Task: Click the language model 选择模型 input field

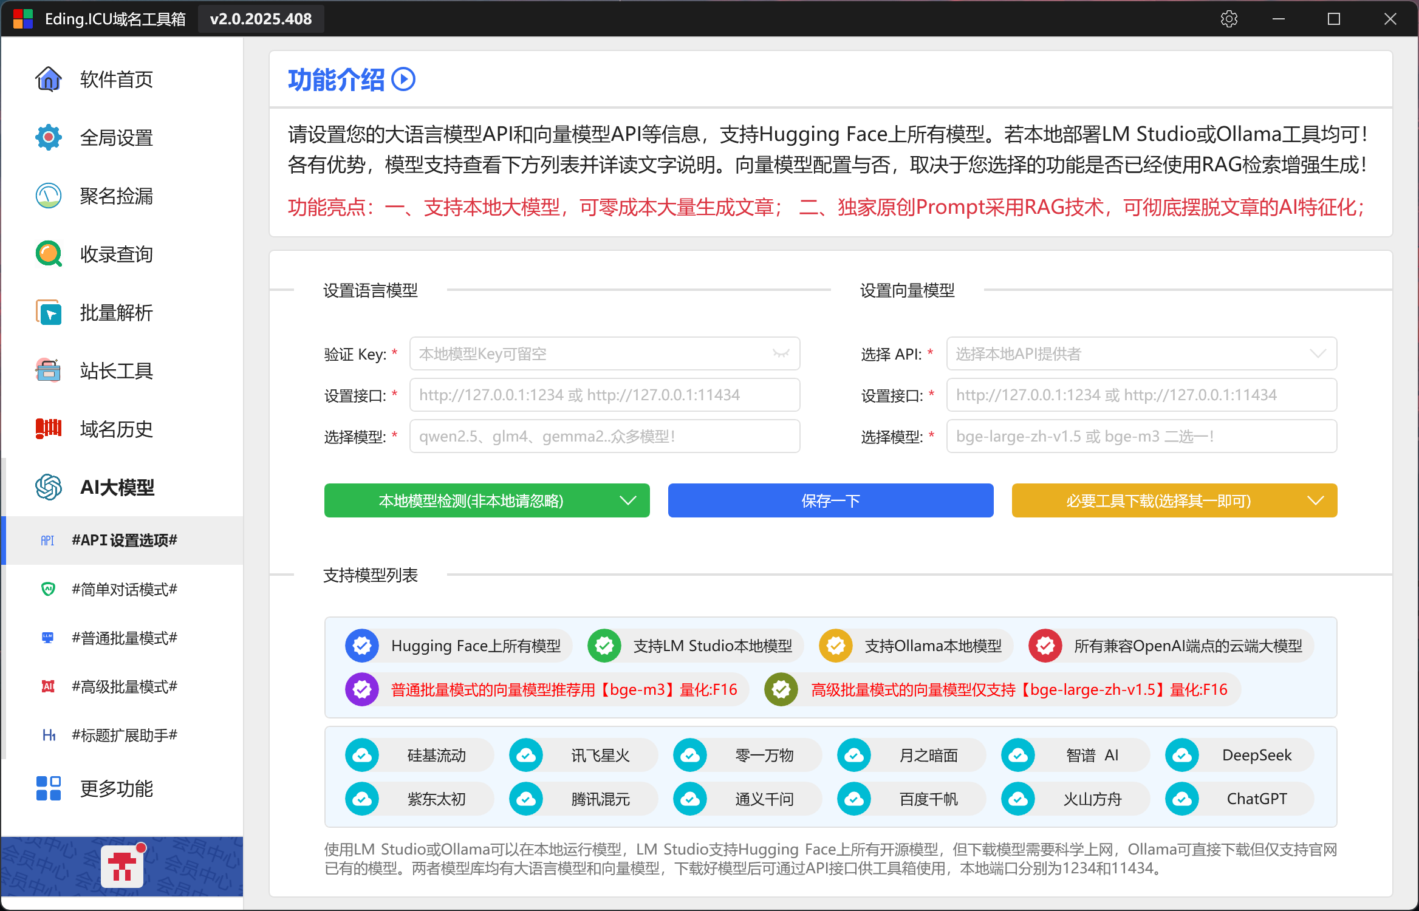Action: tap(604, 436)
